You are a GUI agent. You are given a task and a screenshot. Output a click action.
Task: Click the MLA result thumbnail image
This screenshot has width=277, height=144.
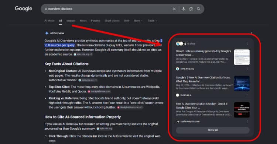242,57
